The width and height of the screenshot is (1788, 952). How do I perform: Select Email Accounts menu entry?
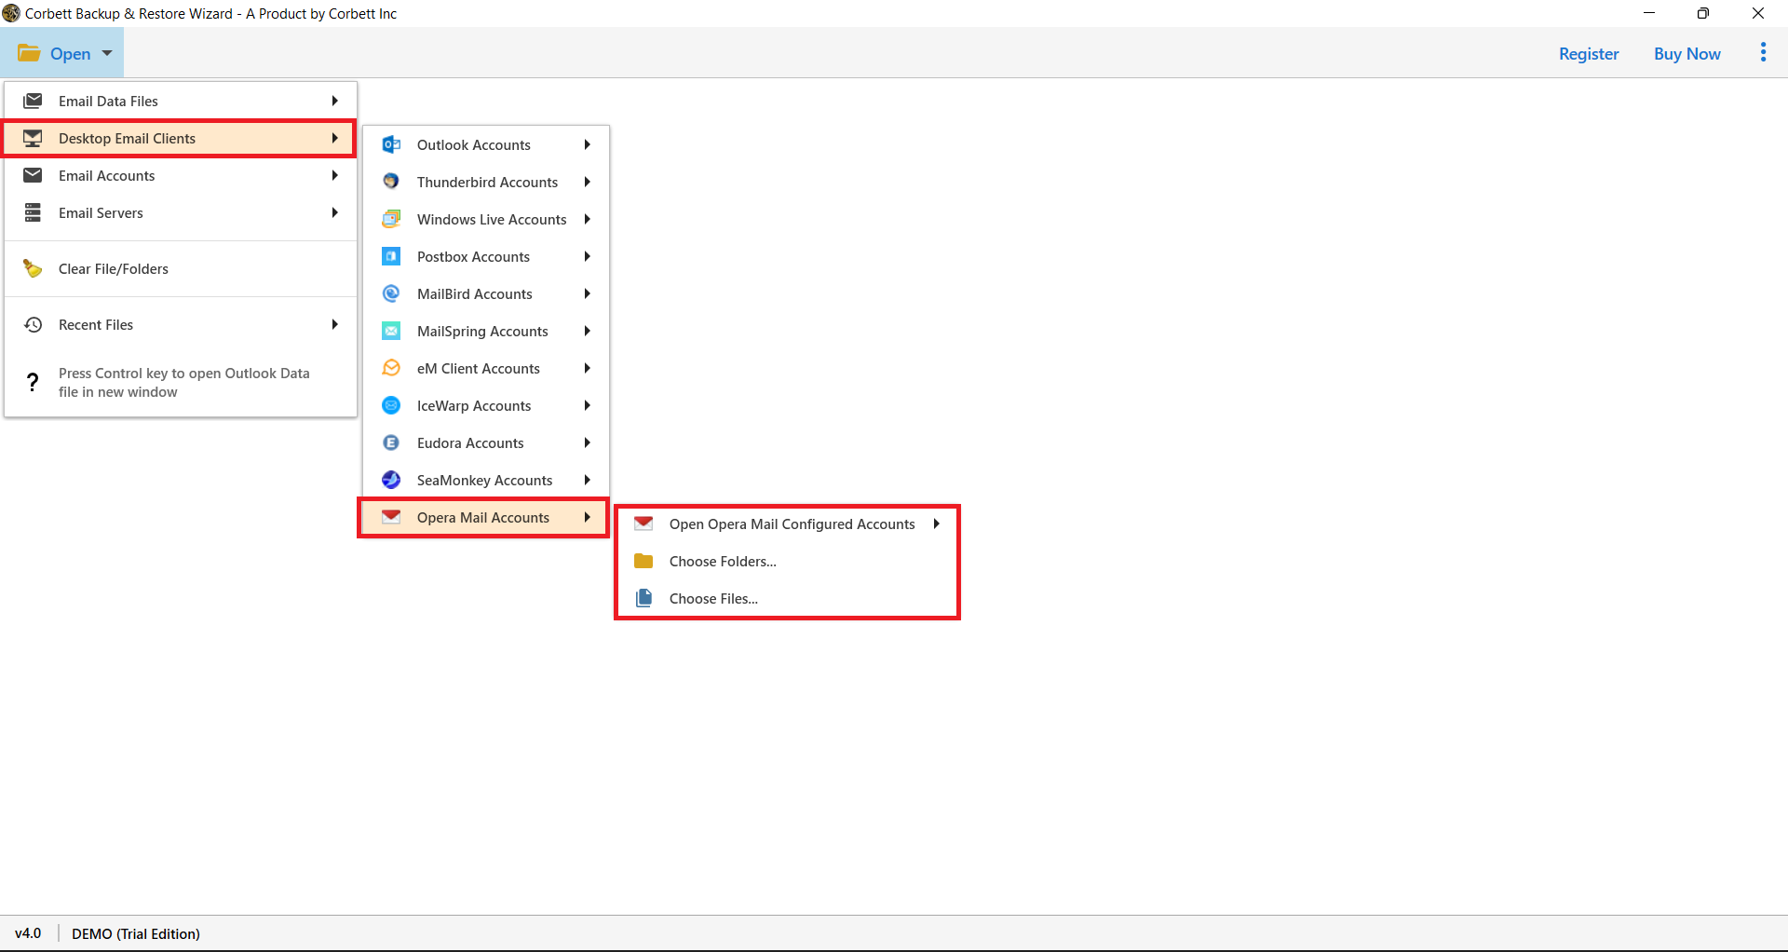pos(181,175)
